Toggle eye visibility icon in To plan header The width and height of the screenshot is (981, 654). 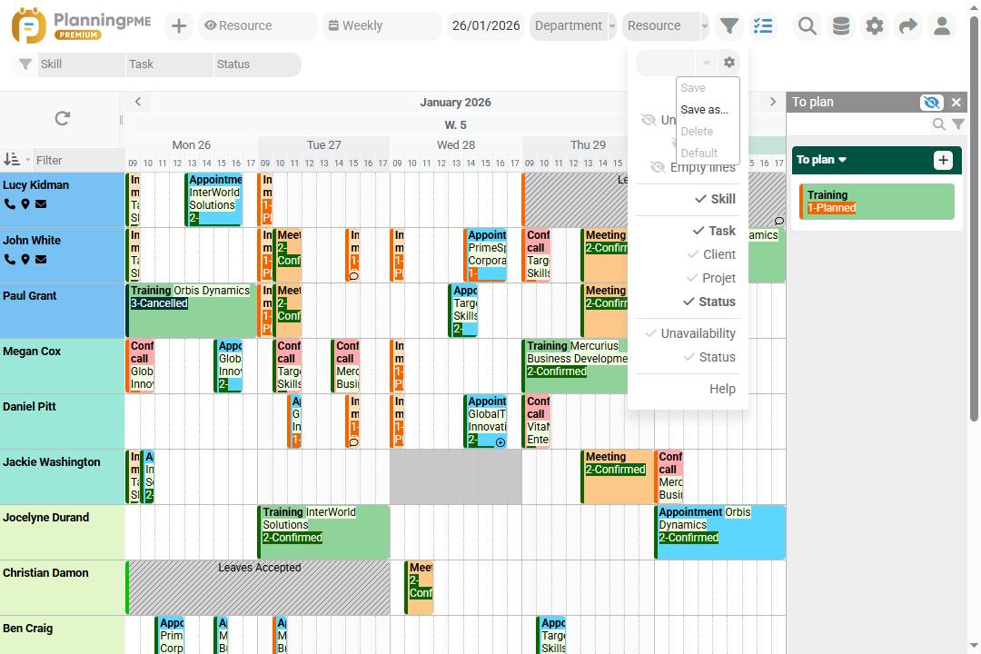coord(932,102)
